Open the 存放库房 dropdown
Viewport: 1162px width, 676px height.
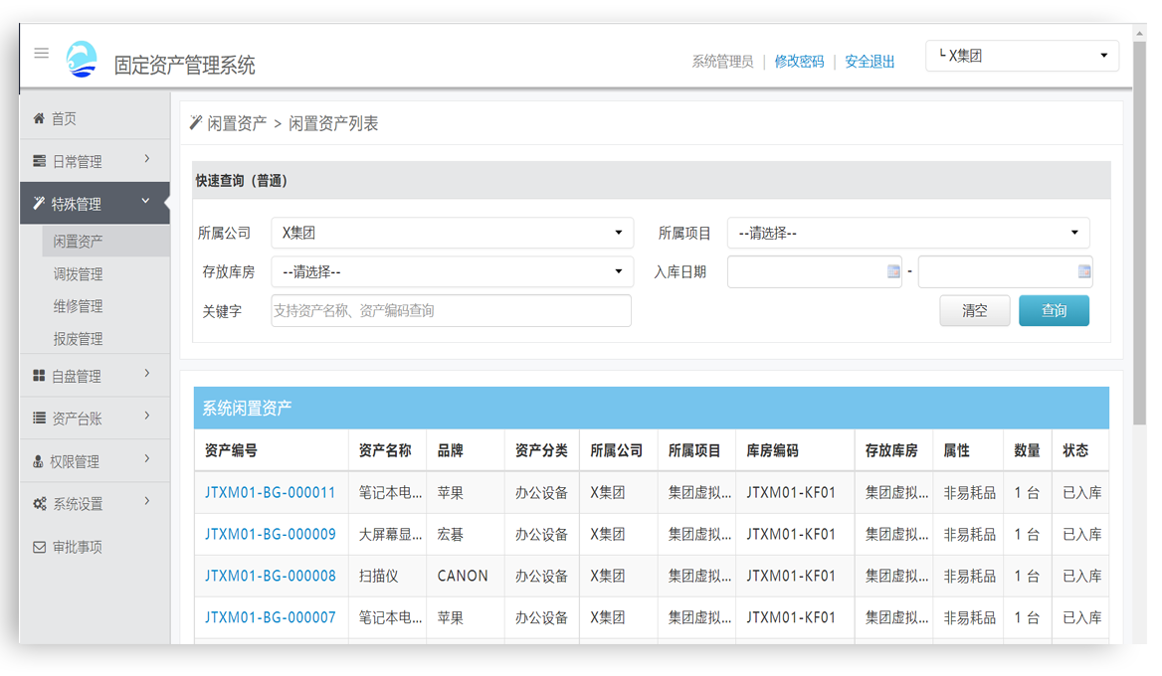coord(451,271)
